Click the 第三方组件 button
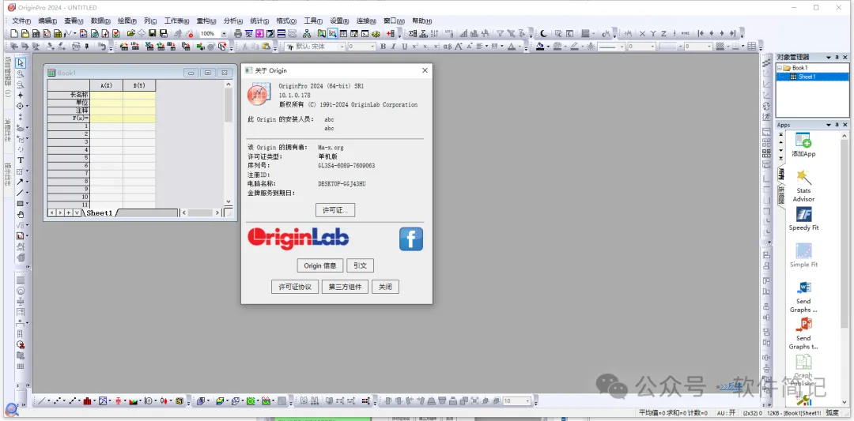 (x=346, y=287)
